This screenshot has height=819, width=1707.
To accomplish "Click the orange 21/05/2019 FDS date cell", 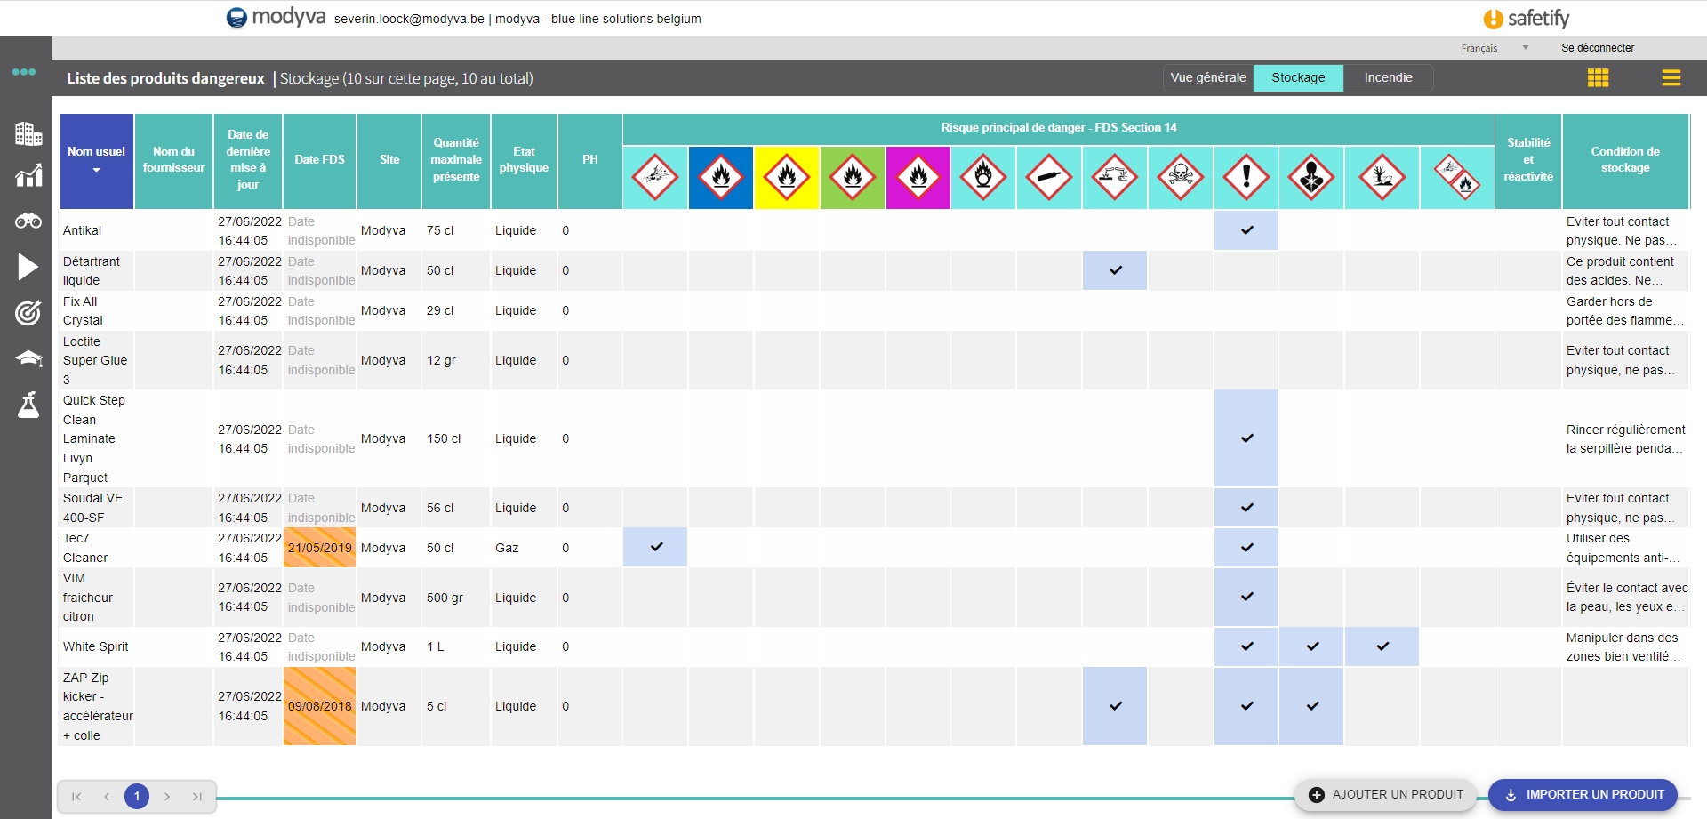I will point(320,548).
